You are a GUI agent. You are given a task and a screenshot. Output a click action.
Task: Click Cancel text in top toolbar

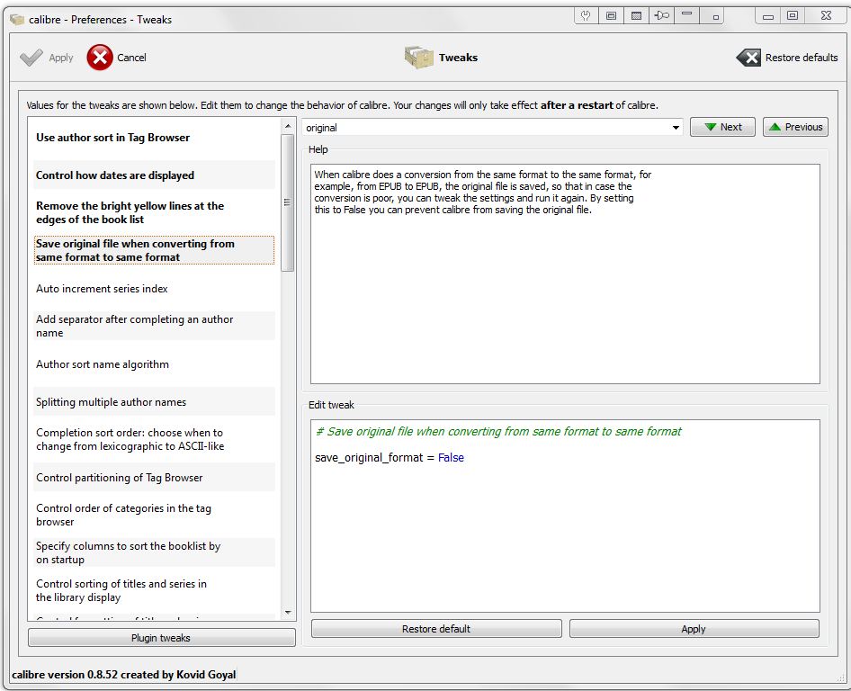[x=131, y=58]
